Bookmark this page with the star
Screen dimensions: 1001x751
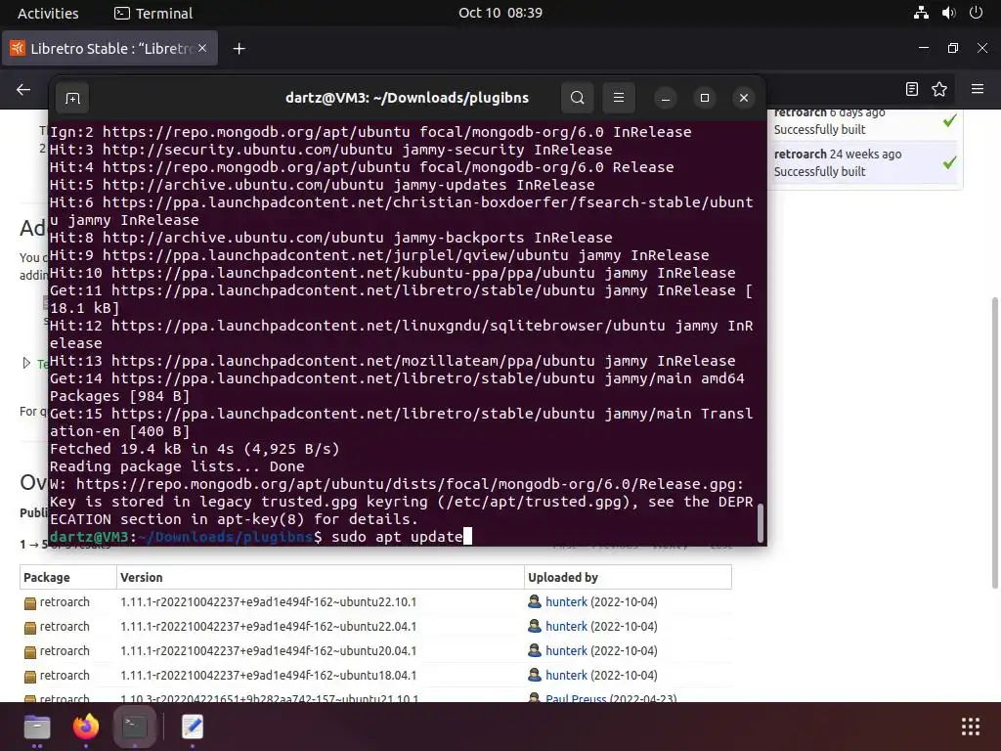pos(939,89)
